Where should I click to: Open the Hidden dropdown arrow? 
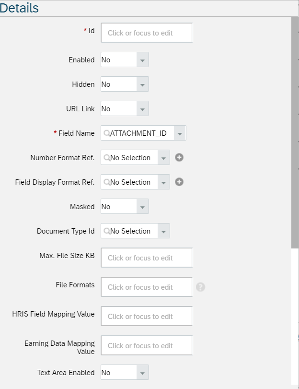click(x=143, y=84)
